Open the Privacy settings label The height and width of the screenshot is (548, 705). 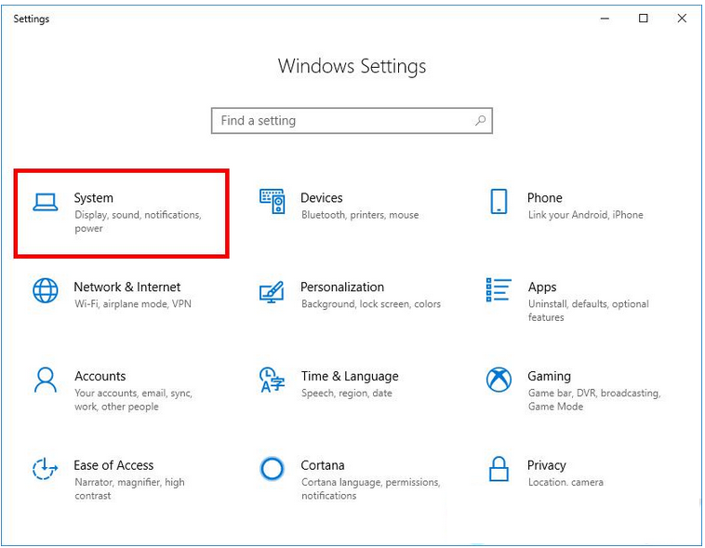tap(546, 466)
